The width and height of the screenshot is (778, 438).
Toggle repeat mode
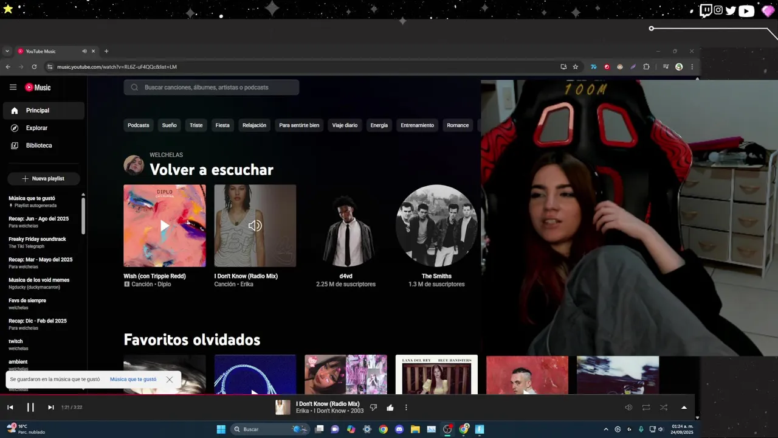click(x=646, y=408)
